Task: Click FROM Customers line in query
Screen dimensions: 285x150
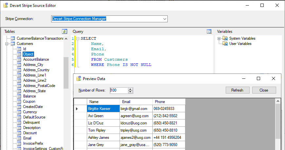Action: [109, 59]
